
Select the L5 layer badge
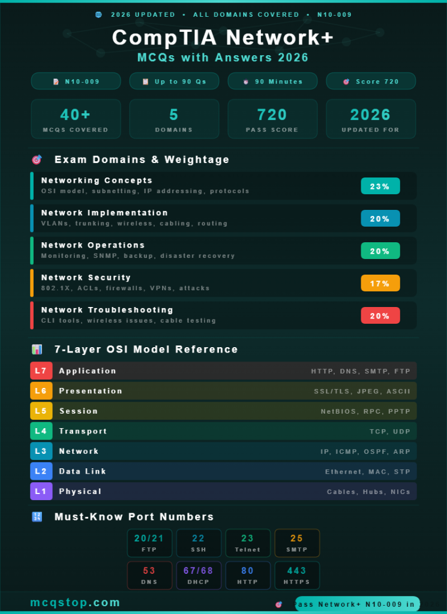(x=41, y=411)
